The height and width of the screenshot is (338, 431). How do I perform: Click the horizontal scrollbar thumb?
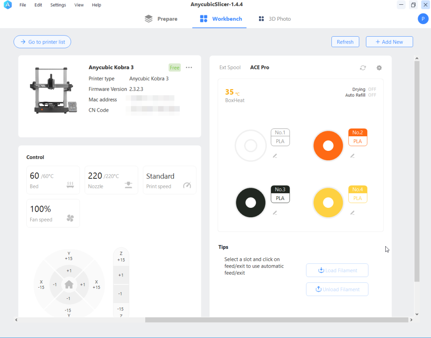[x=277, y=320]
